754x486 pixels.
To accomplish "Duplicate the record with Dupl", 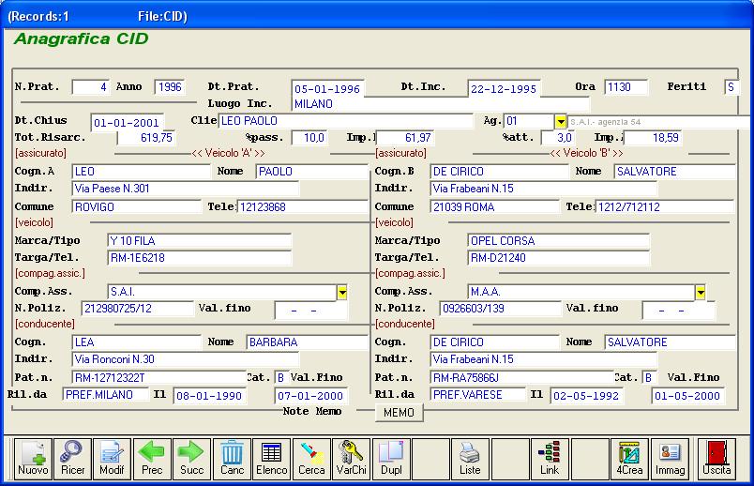I will click(391, 459).
